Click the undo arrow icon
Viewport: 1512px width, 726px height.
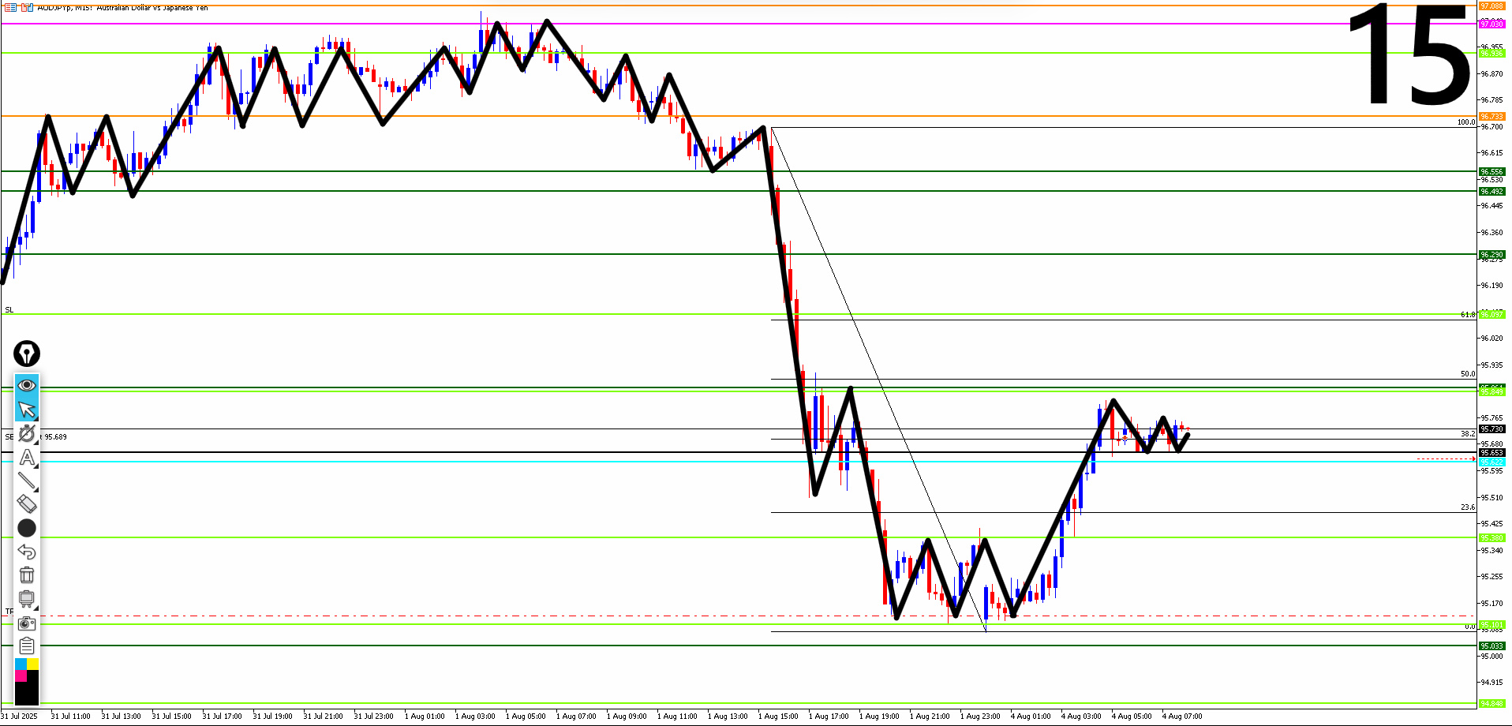[27, 552]
